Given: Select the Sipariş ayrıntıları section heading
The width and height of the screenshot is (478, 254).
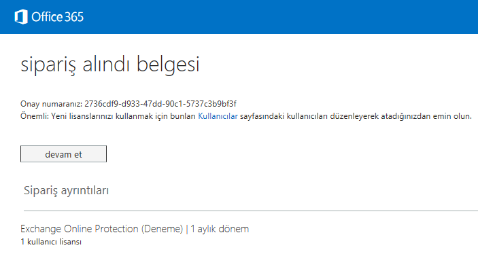Looking at the screenshot, I should click(66, 190).
